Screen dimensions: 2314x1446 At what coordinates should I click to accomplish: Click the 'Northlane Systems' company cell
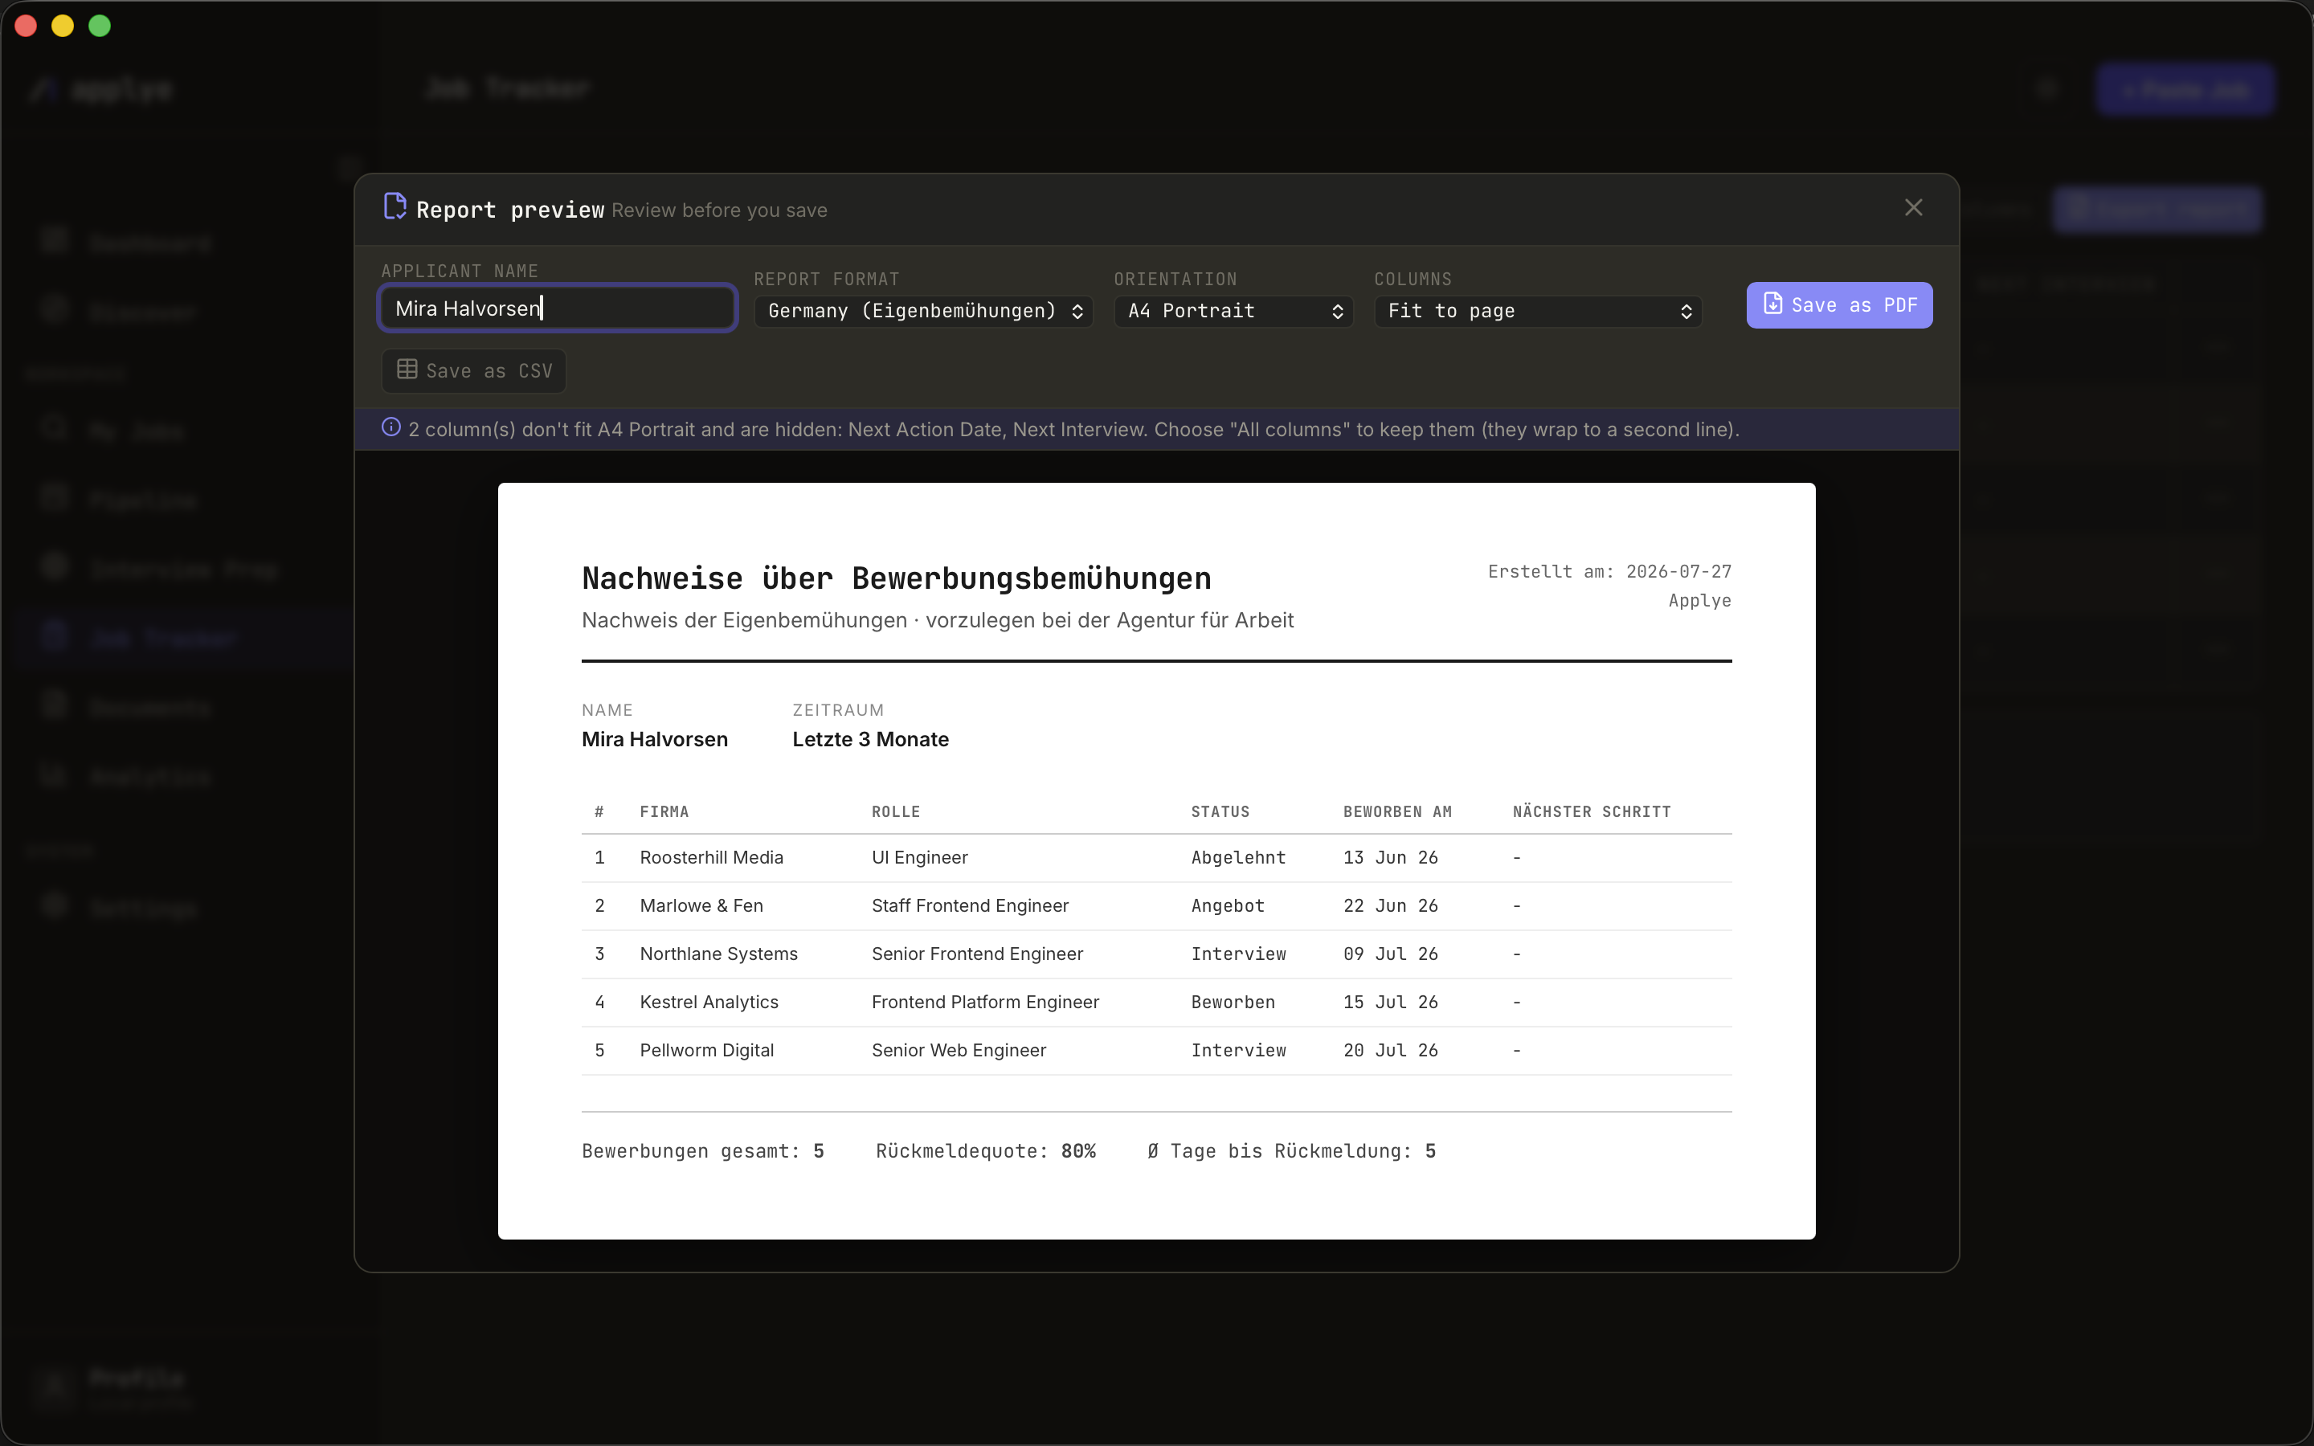718,954
